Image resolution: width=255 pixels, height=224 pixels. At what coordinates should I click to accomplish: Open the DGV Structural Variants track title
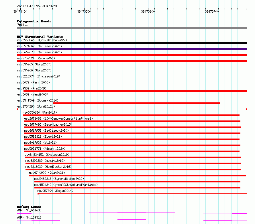40,37
